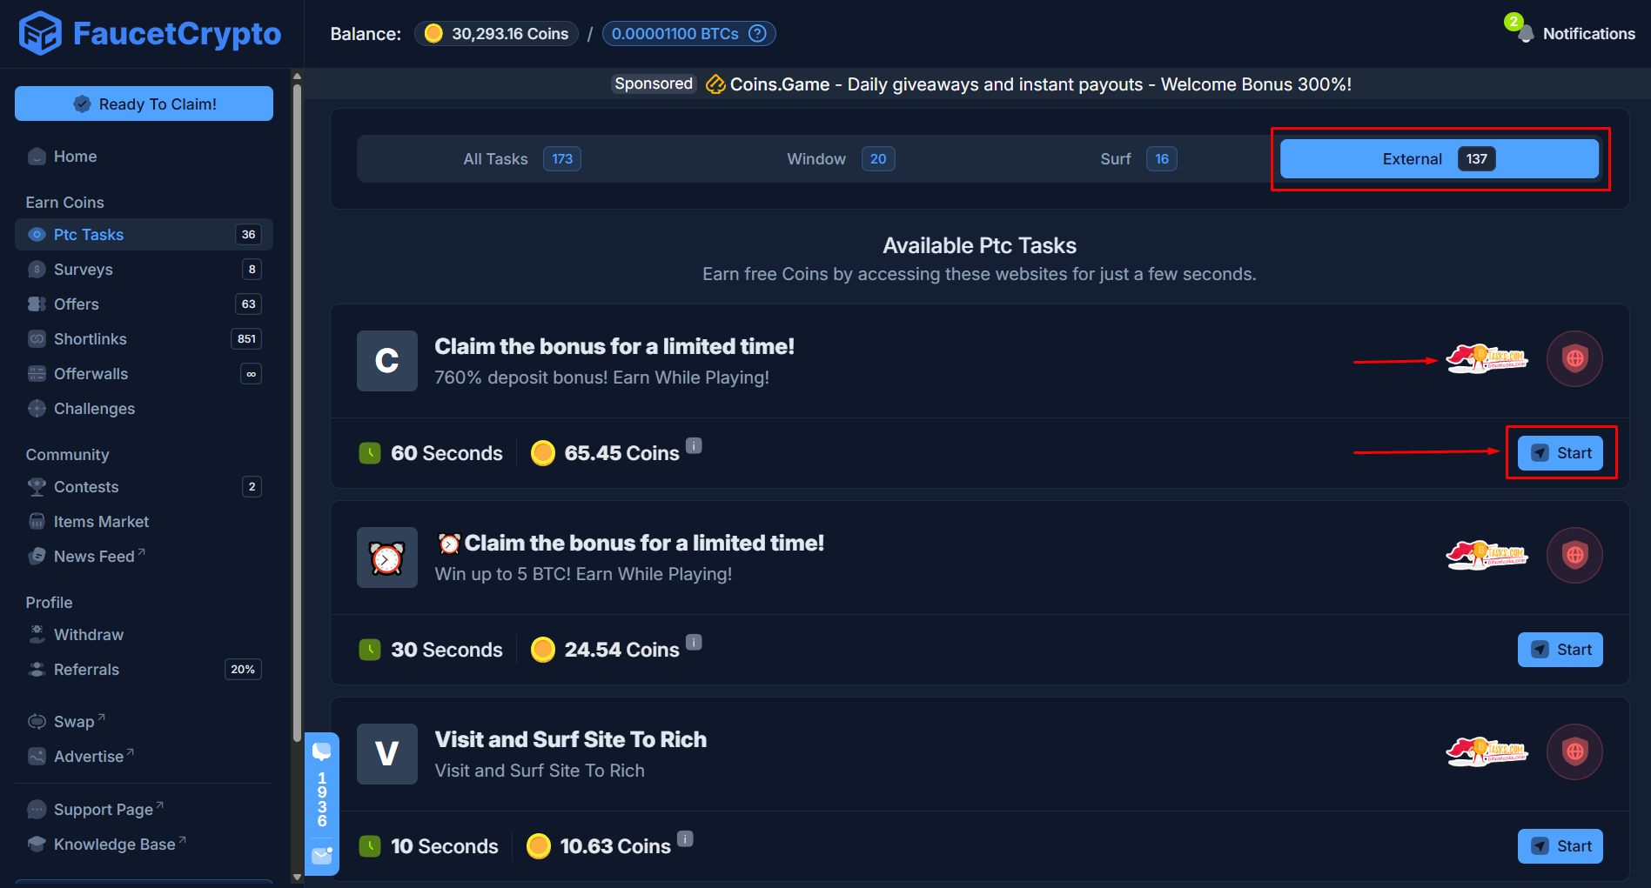Image resolution: width=1651 pixels, height=888 pixels.
Task: Select Shortlinks in the sidebar
Action: [89, 338]
